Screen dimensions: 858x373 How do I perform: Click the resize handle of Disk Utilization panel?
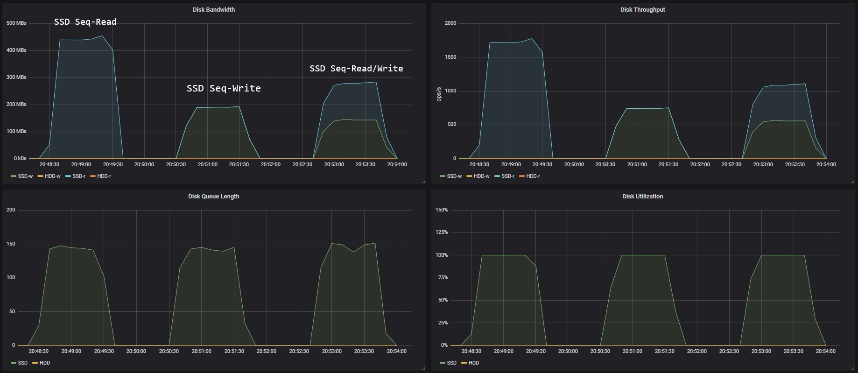[x=852, y=368]
